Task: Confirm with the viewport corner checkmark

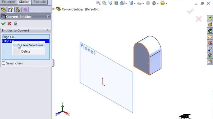Action: 190,11
